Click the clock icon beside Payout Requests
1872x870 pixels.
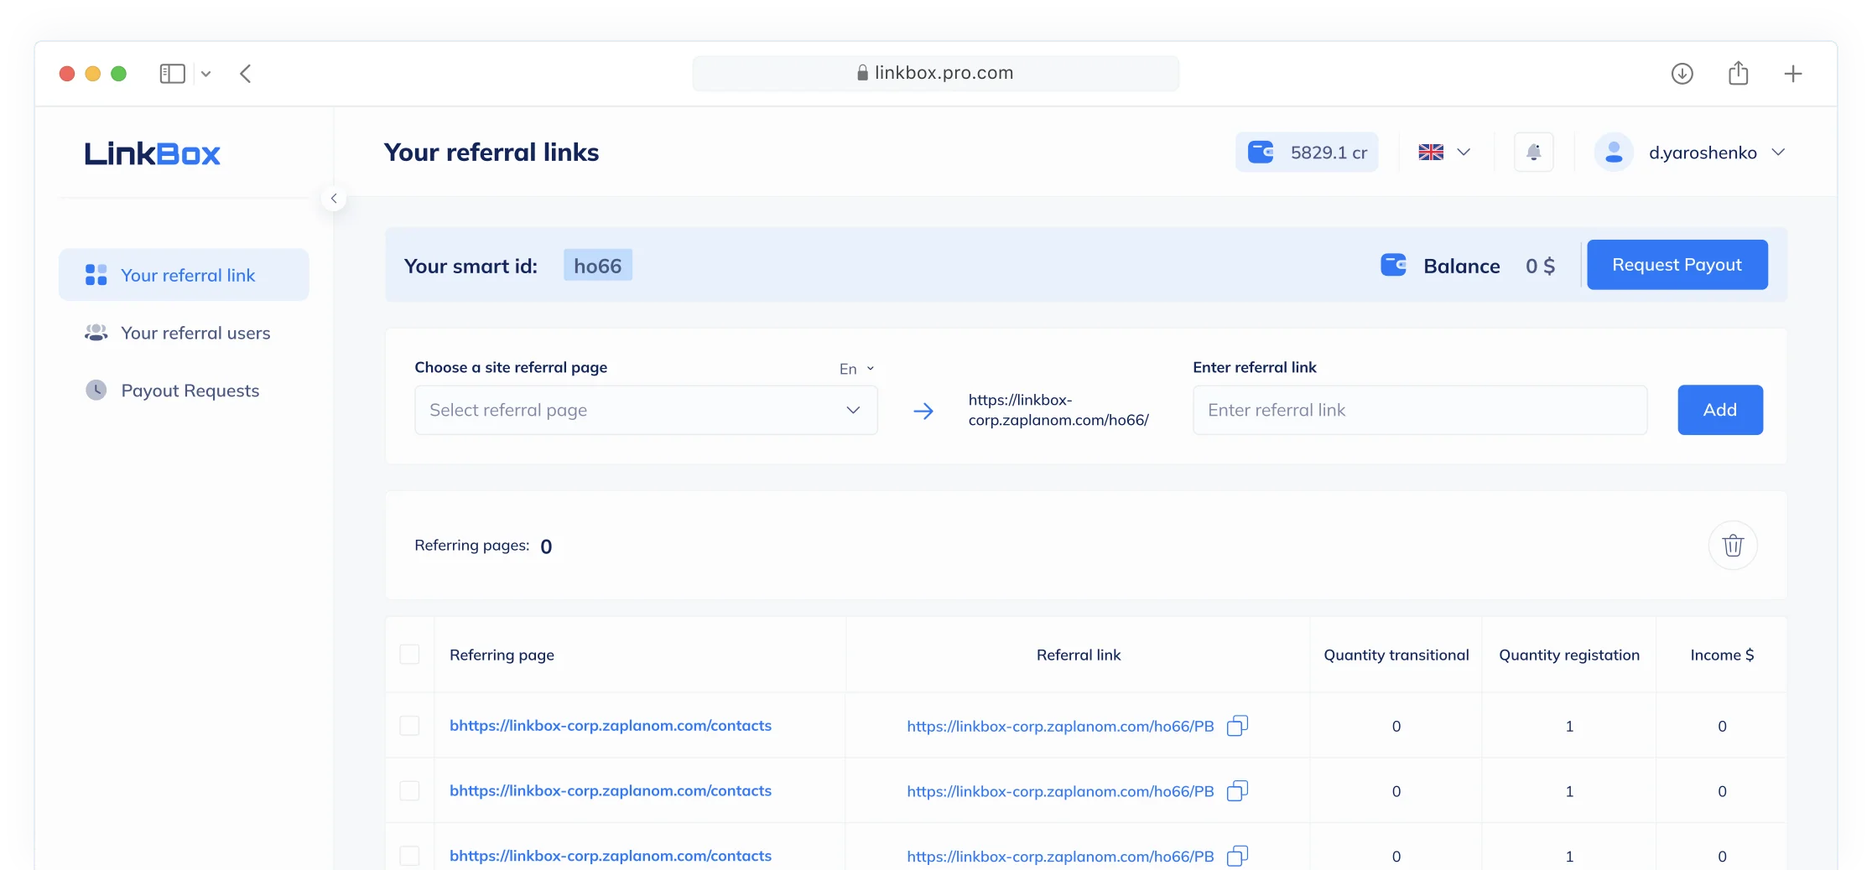tap(96, 390)
